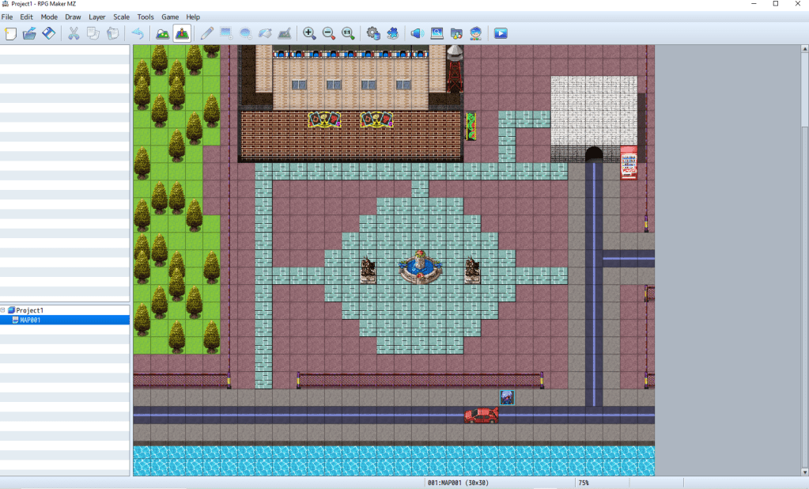Click the New Project icon
809x489 pixels.
[10, 33]
